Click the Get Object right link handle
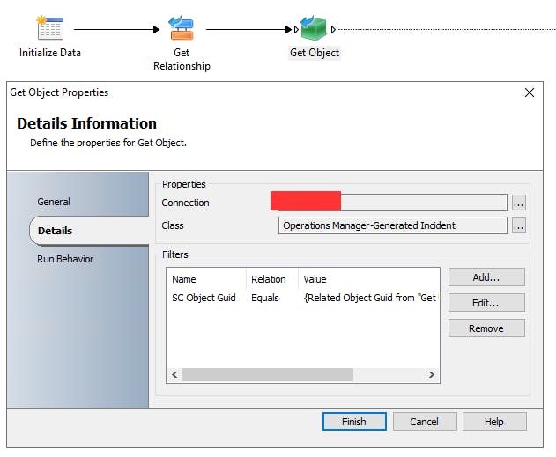Viewport: 556px width, 457px height. coord(333,29)
